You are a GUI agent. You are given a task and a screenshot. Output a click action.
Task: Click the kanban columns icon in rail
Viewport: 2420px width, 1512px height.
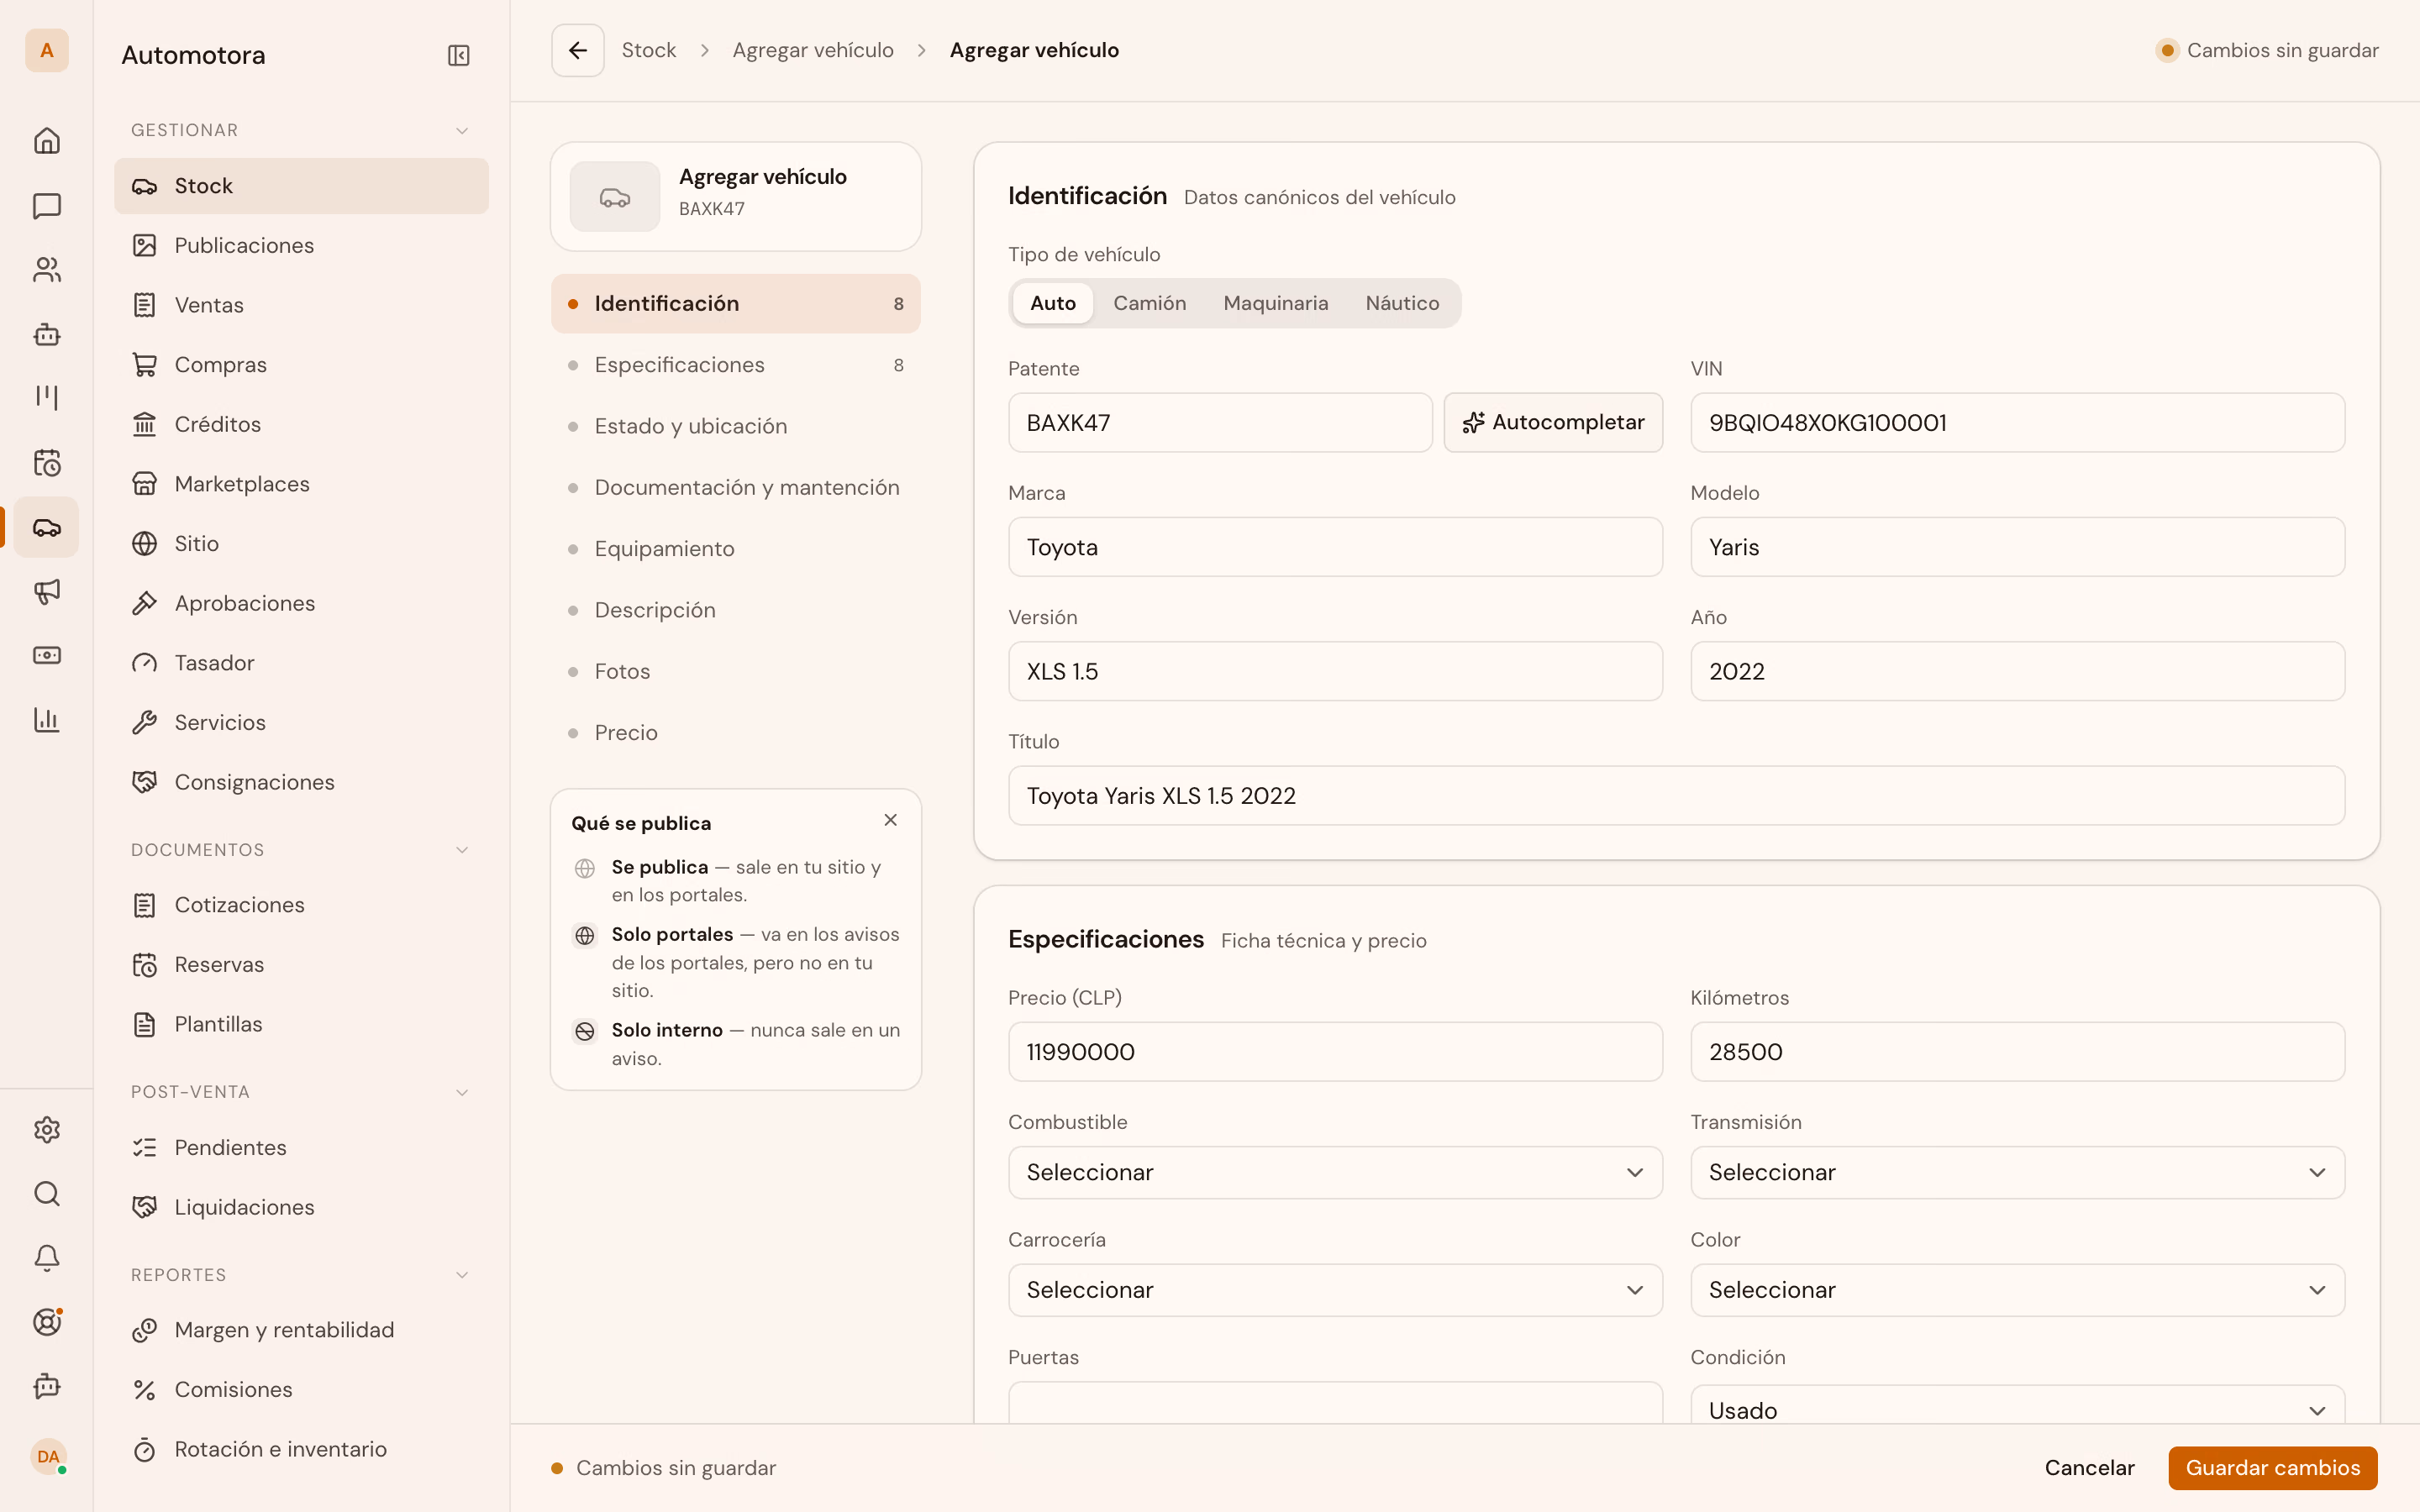(x=47, y=398)
